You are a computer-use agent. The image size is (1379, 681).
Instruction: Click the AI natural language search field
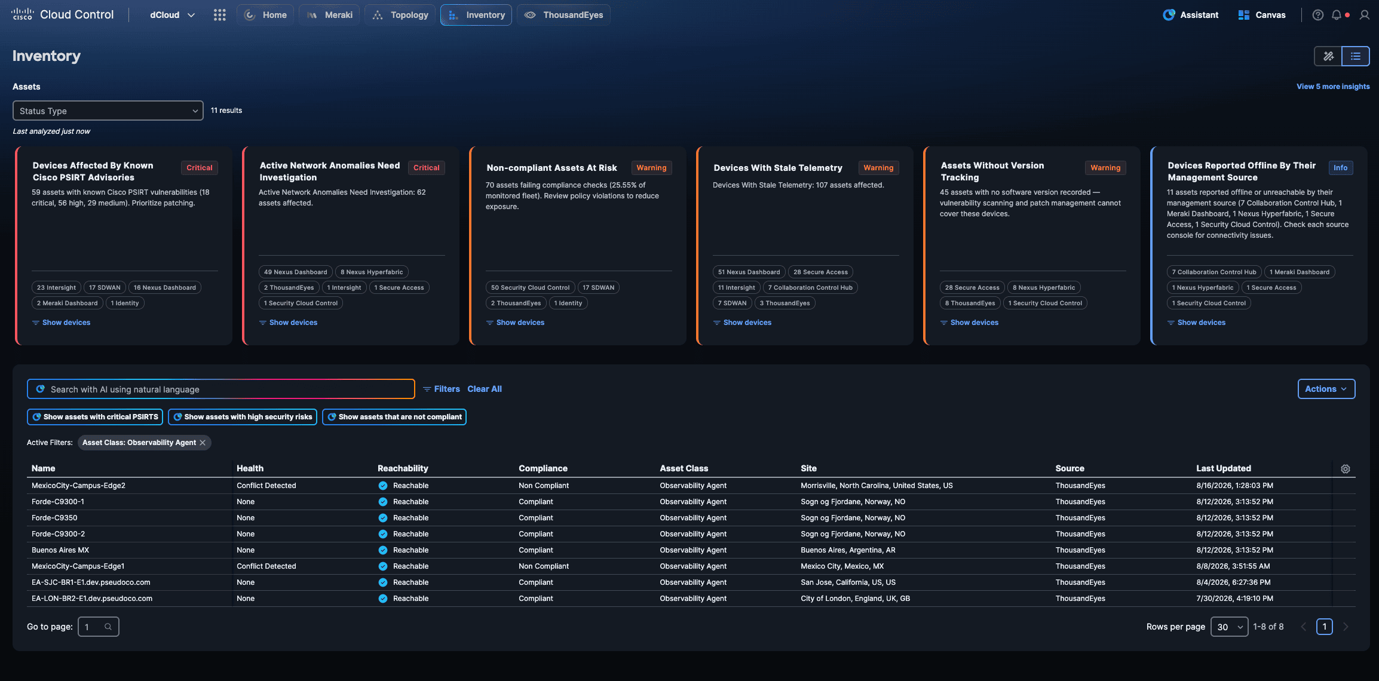click(x=221, y=389)
